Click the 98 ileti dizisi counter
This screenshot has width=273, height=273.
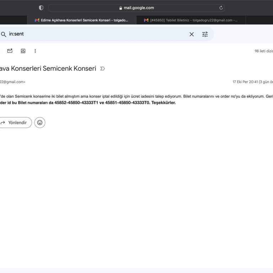263,51
